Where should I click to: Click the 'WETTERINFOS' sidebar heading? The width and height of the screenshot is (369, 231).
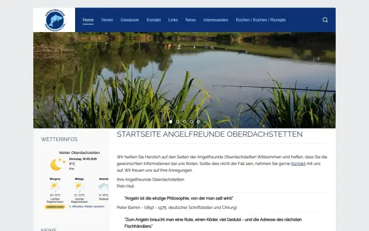coord(59,139)
